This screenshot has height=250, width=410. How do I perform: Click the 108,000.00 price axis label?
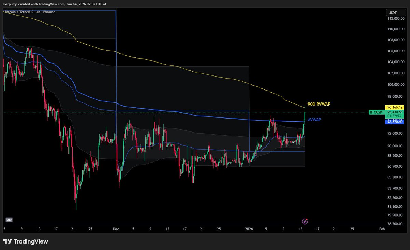[396, 40]
